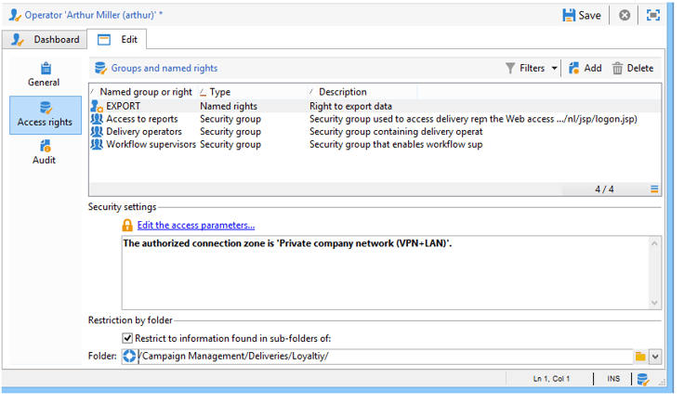The height and width of the screenshot is (417, 697).
Task: Uncheck Restrict to information found in sub-folders
Action: pos(127,338)
